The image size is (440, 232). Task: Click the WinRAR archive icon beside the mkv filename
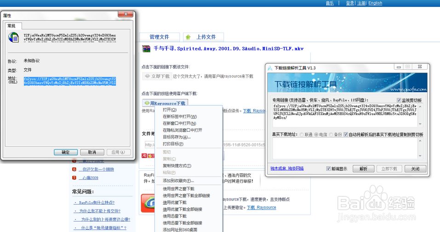(146, 49)
